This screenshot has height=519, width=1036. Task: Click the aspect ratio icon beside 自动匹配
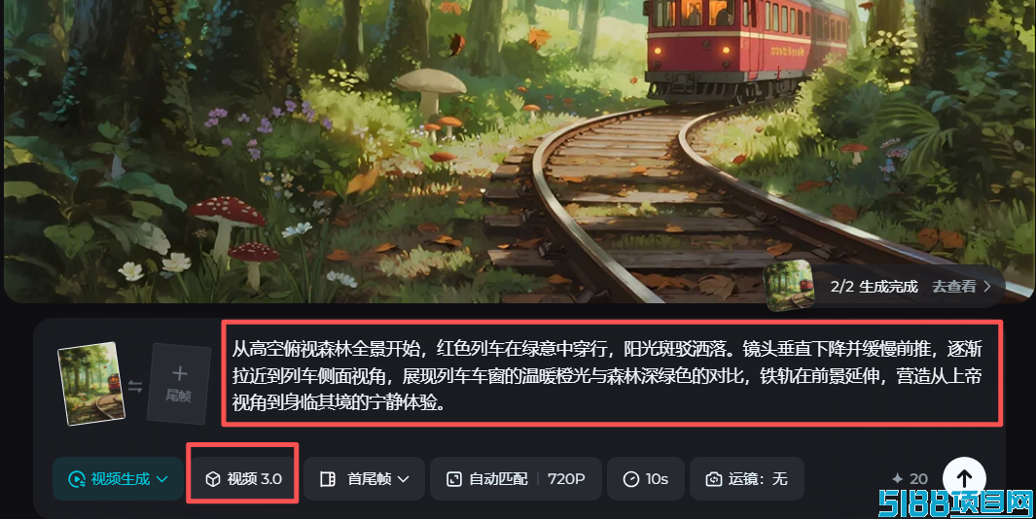pos(454,479)
